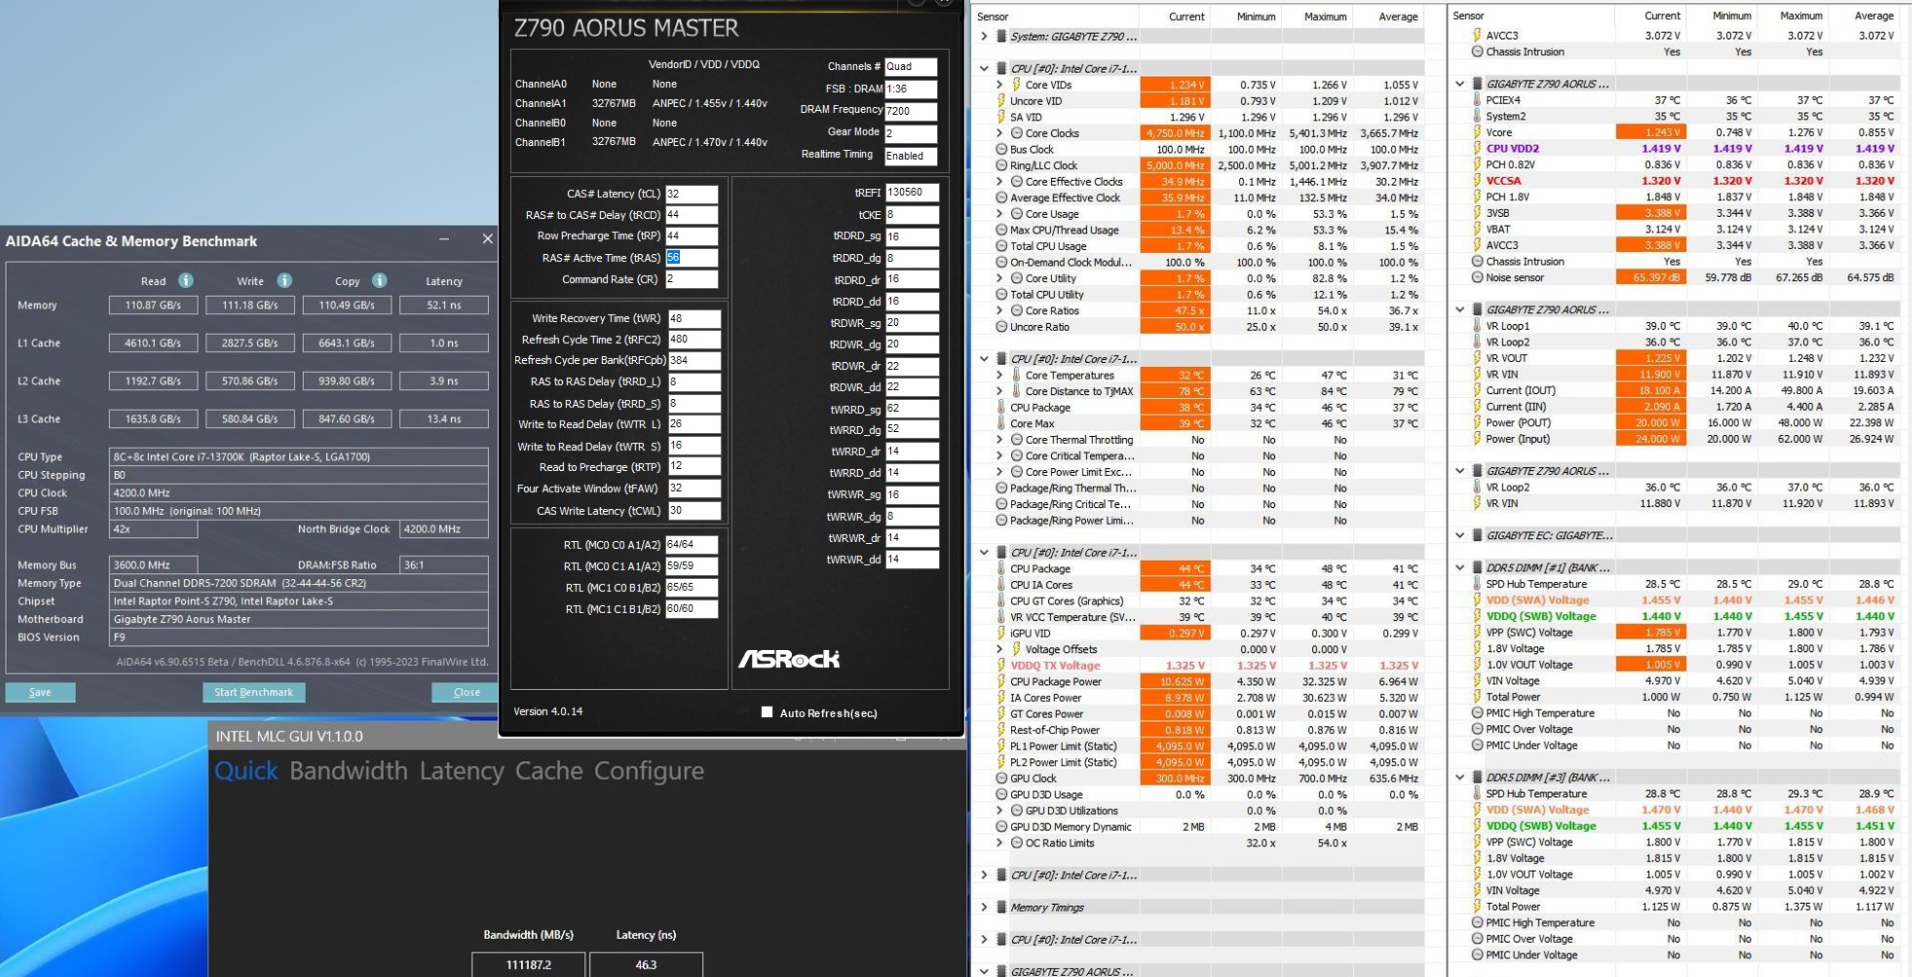
Task: Open the Configure tab in MLC GUI
Action: click(x=649, y=771)
